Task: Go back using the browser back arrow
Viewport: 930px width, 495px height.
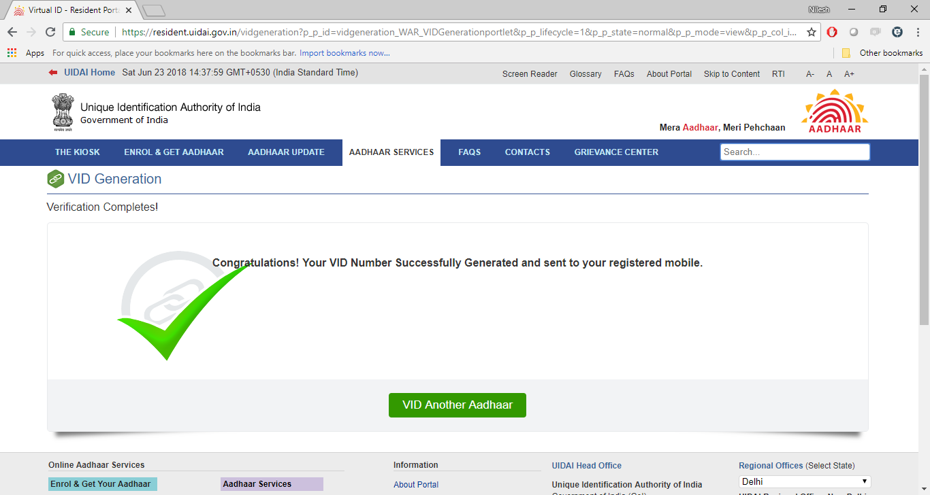Action: click(12, 32)
